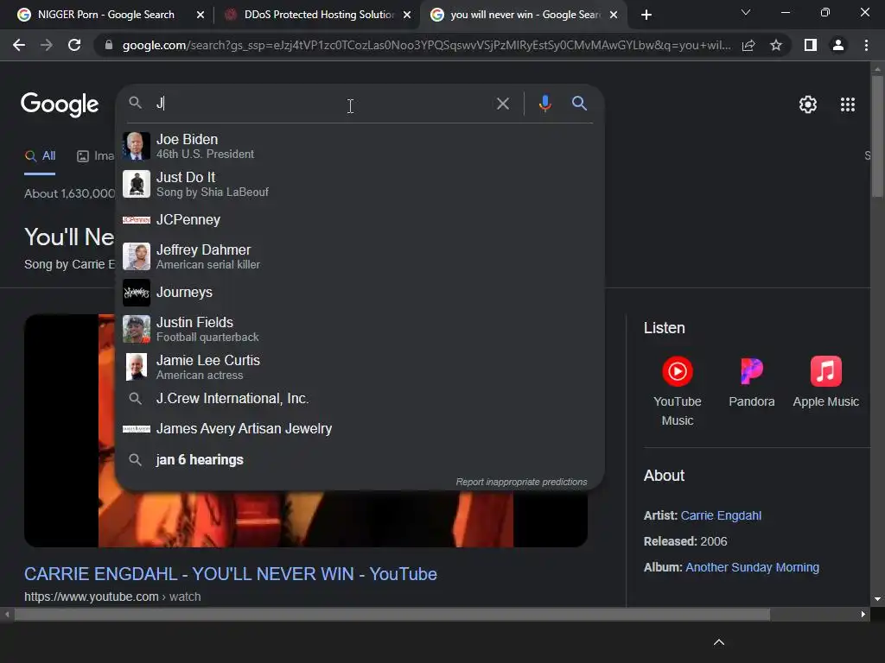Click the Carrie Engdahl artist link

[x=721, y=515]
